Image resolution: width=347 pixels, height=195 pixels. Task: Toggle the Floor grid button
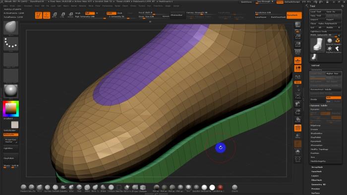[297, 60]
